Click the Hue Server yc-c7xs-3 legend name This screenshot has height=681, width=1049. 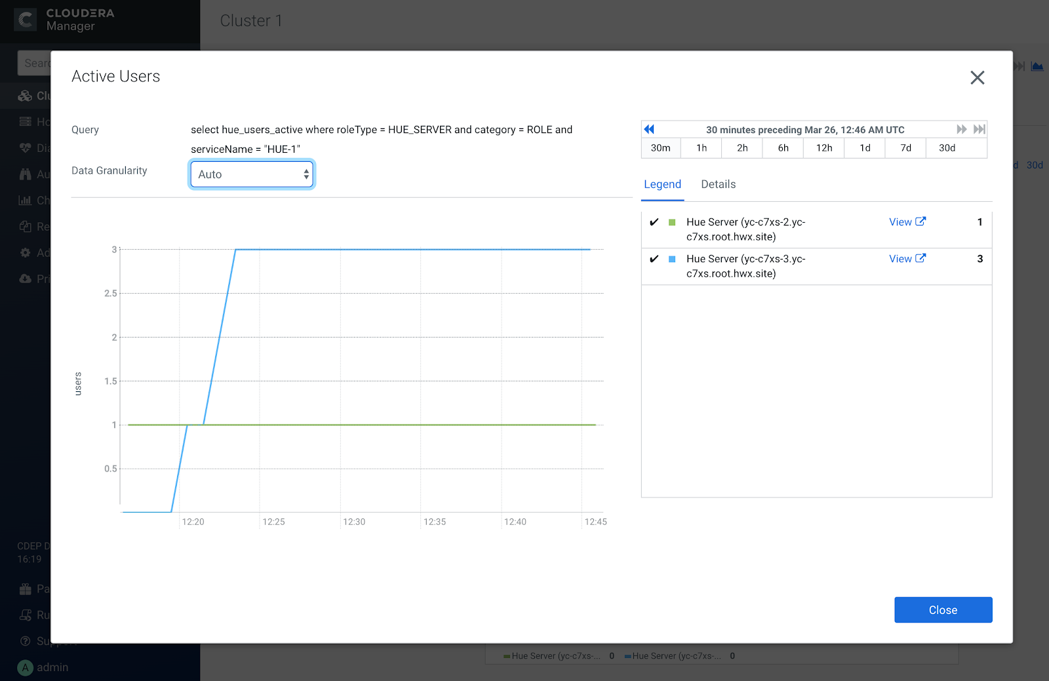745,266
